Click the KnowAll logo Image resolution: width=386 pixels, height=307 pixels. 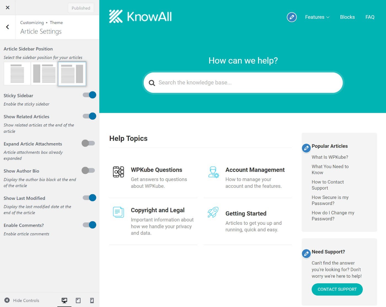pyautogui.click(x=140, y=17)
